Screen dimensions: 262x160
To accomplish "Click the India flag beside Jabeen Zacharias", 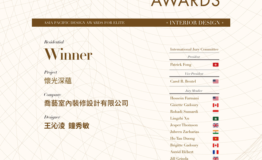I will point(216,132).
